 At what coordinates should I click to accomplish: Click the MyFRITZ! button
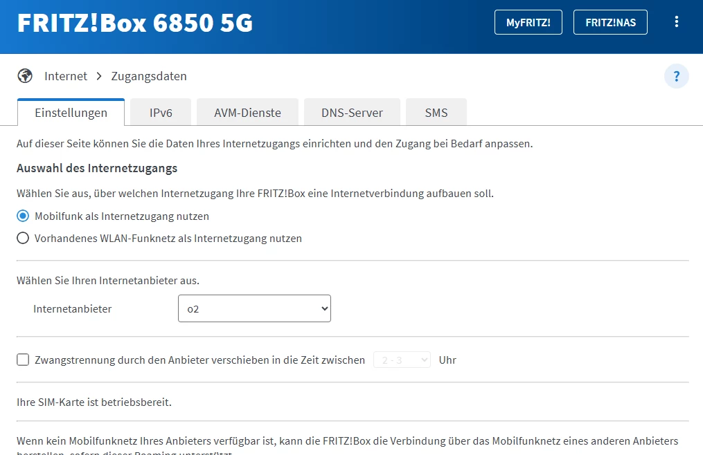pyautogui.click(x=528, y=22)
